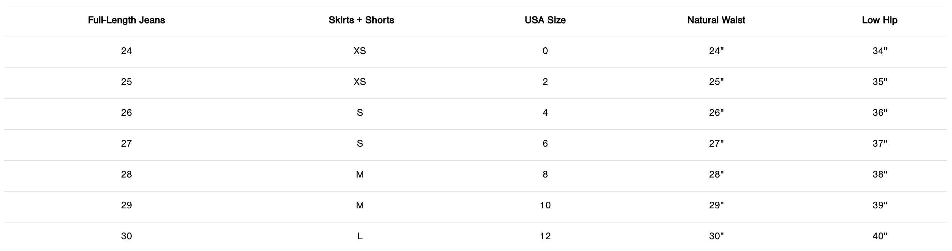Click the Skirts + Shorts column header
This screenshot has width=952, height=251.
(361, 20)
